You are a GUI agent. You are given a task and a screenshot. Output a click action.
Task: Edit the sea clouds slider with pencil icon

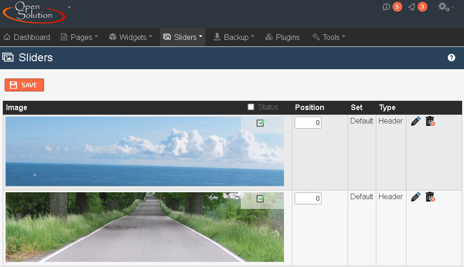(416, 121)
